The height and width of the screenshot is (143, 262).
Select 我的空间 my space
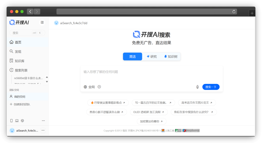point(28,97)
